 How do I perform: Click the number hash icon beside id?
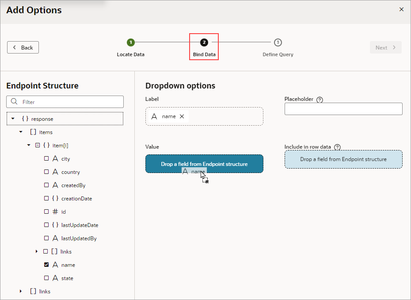point(55,212)
